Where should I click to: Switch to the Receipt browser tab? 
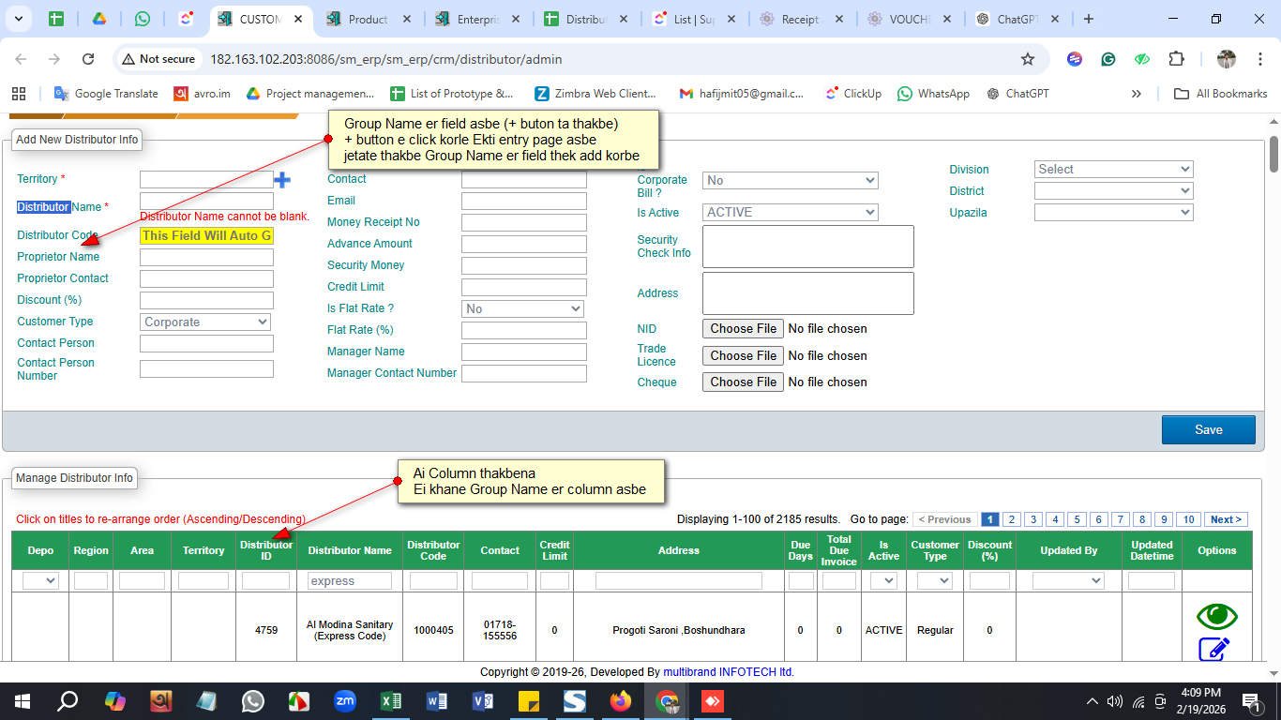(x=803, y=19)
